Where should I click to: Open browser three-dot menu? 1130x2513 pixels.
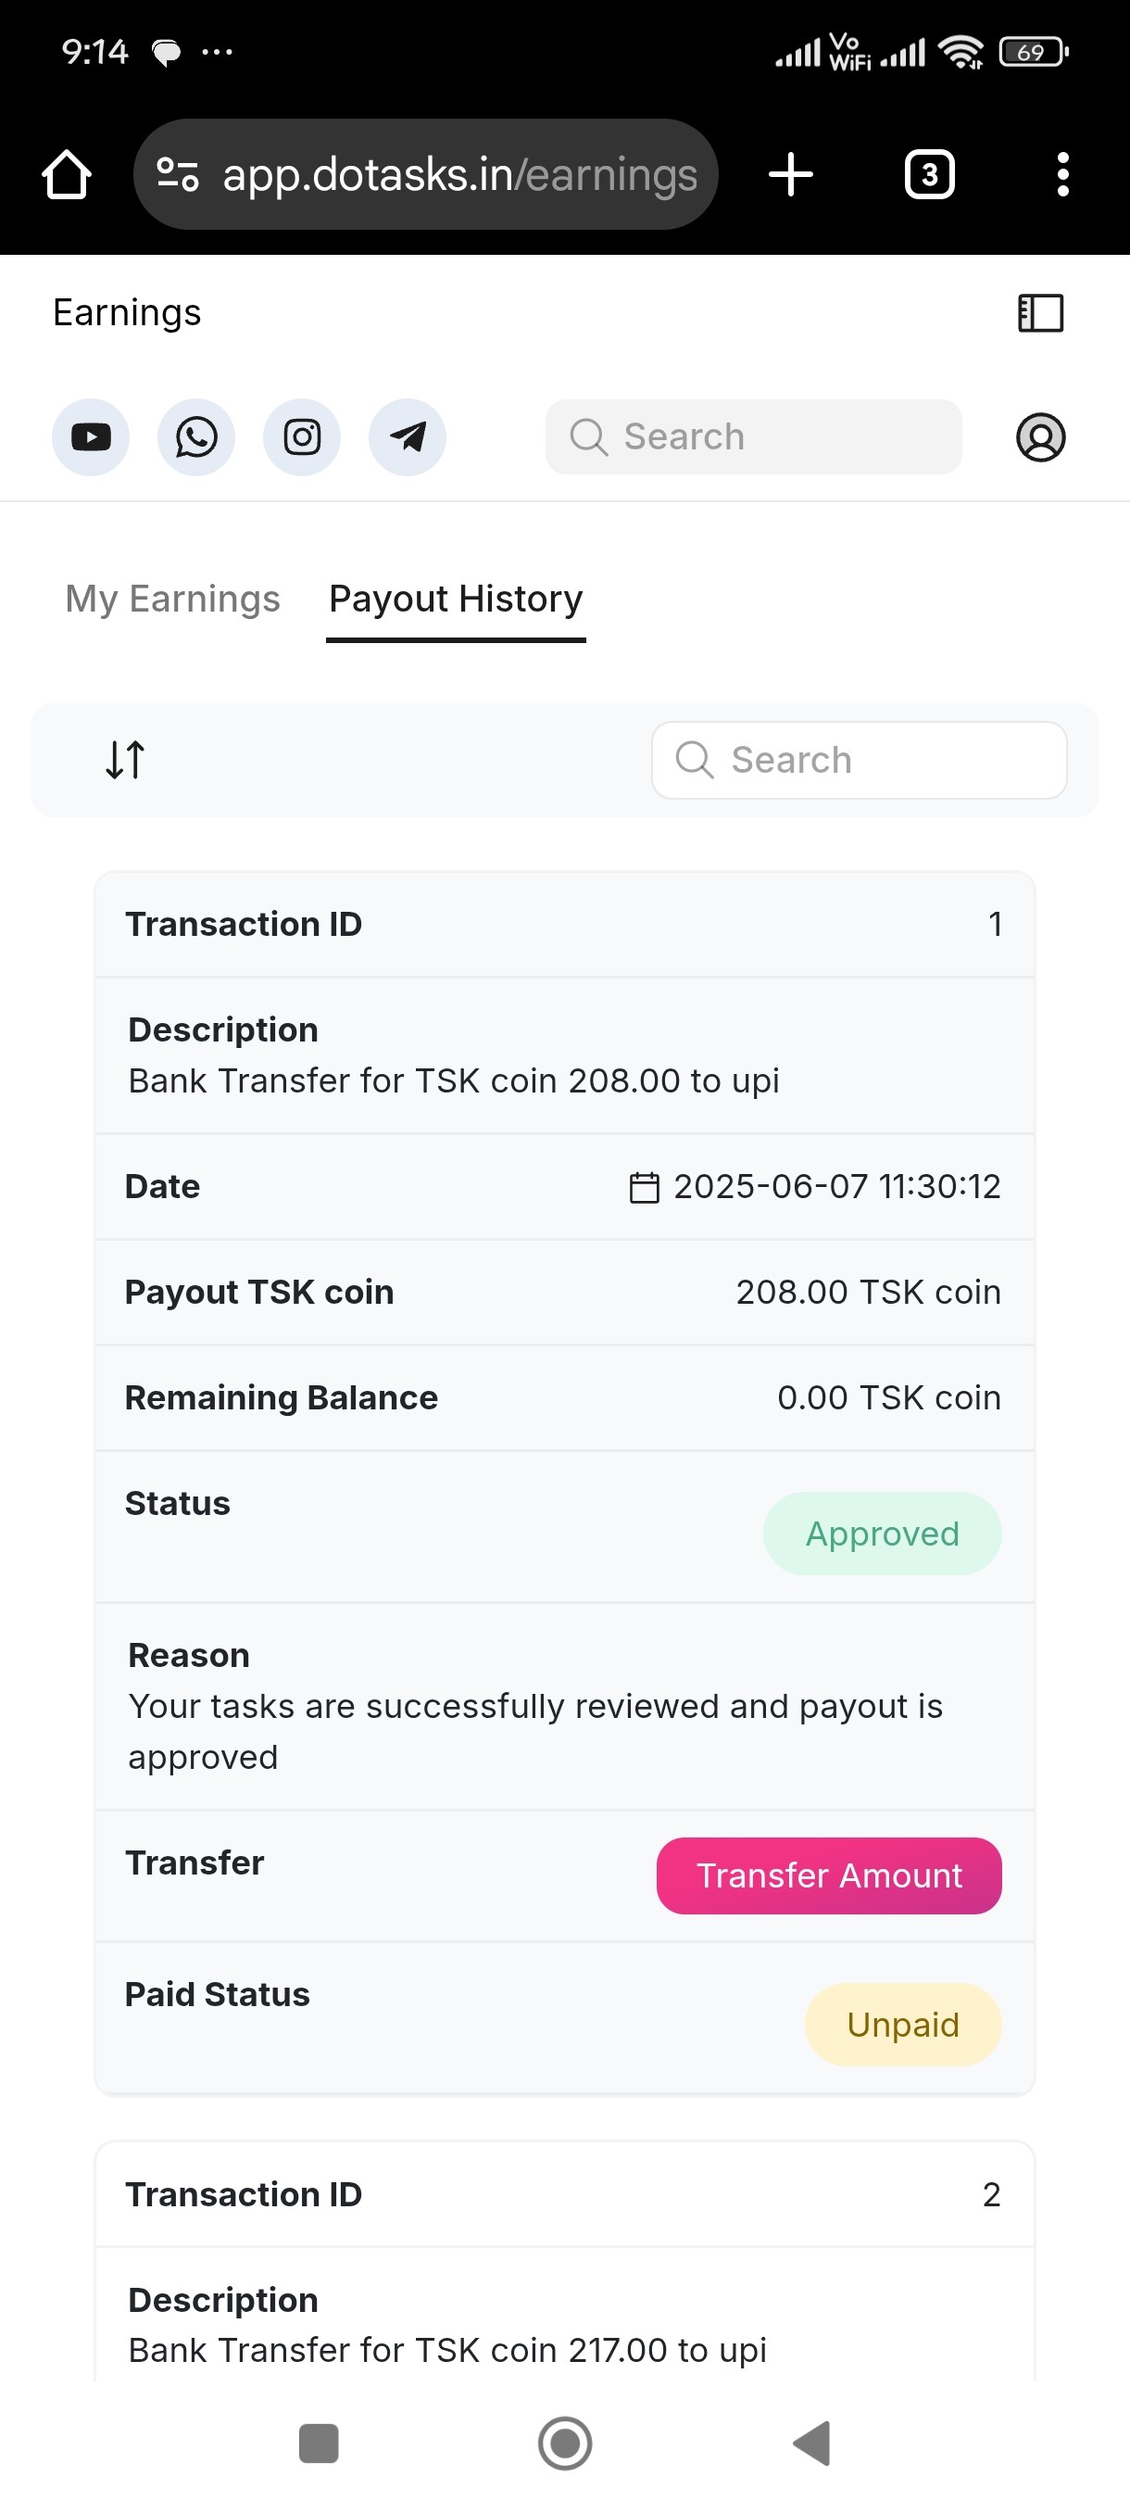[1062, 174]
